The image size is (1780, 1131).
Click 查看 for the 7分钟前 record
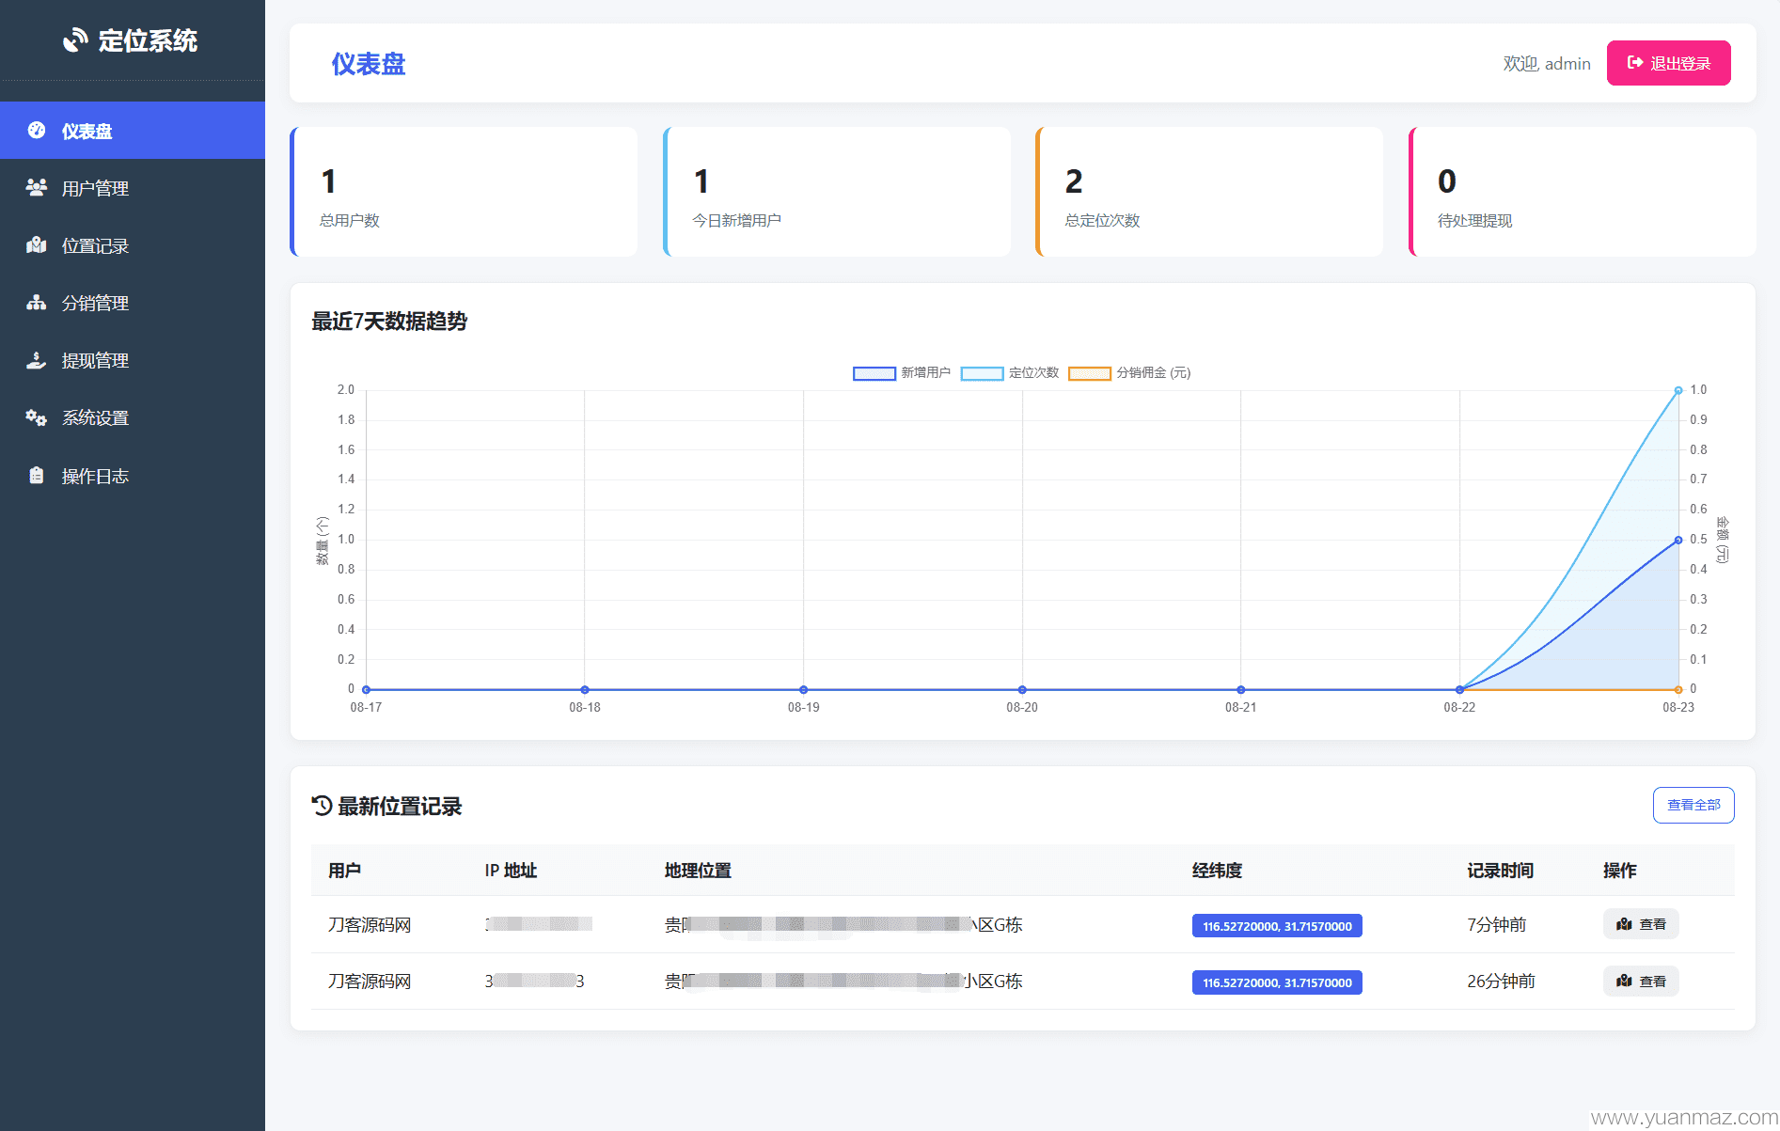coord(1641,924)
